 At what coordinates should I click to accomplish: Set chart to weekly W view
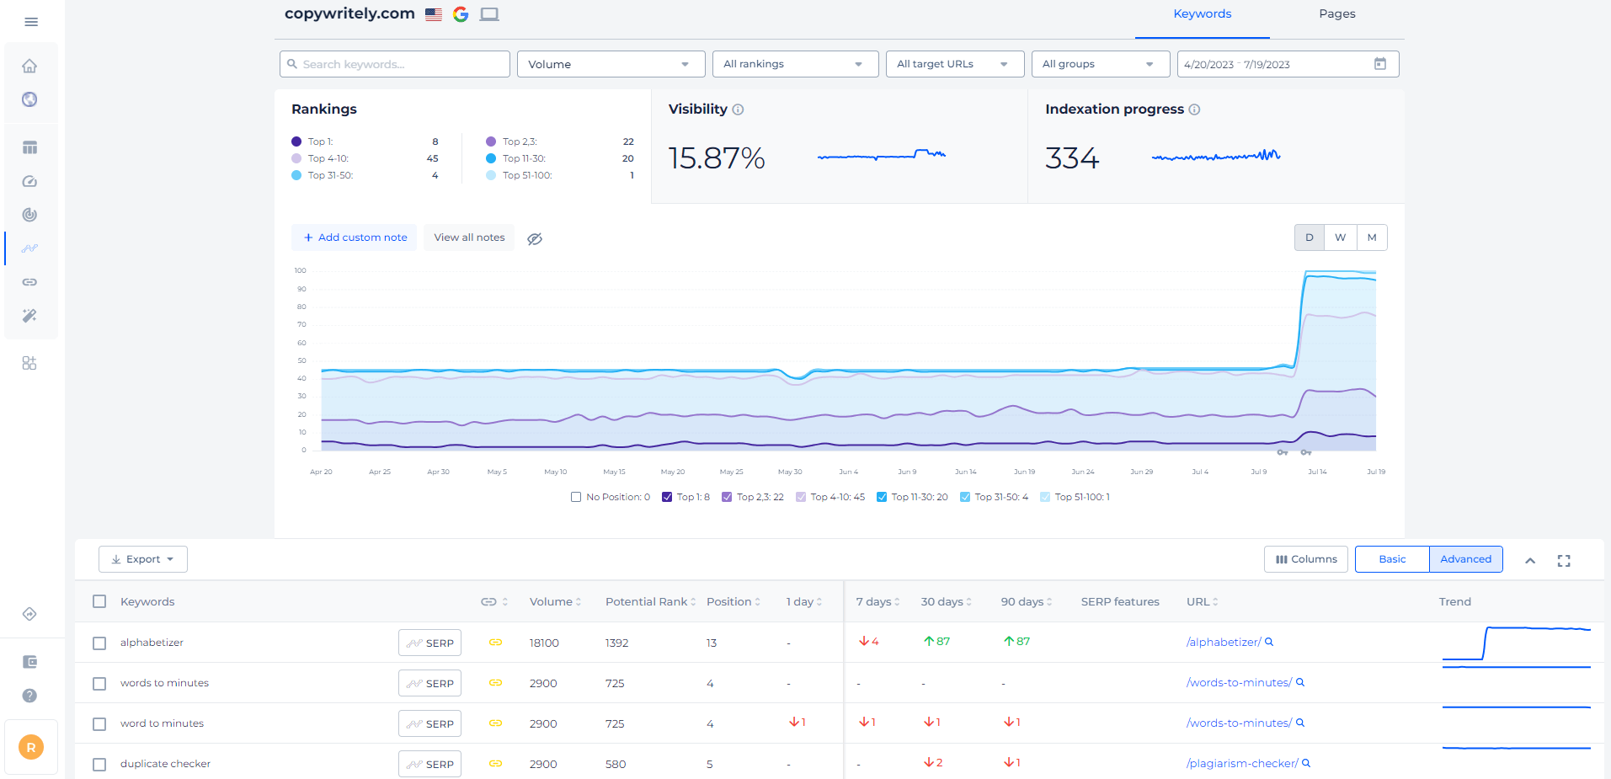(1340, 237)
